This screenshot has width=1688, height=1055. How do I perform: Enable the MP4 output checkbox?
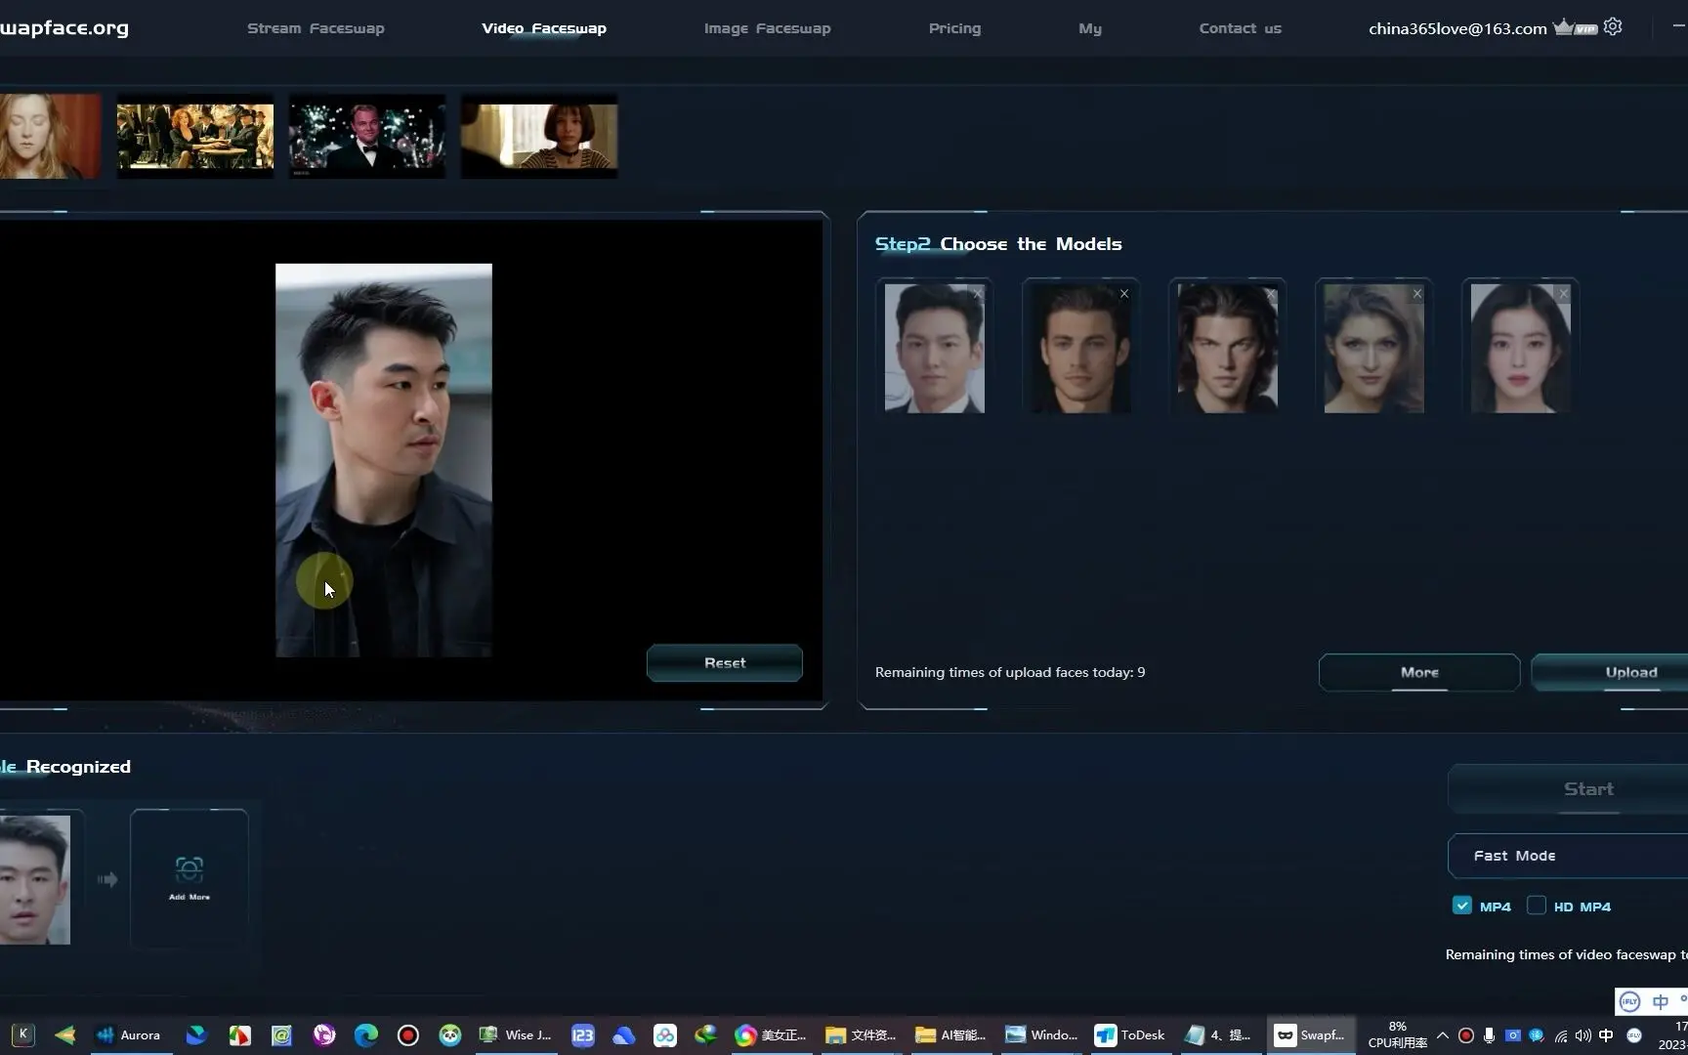coord(1461,906)
